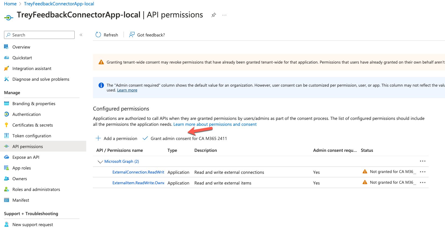Click the Authentication icon
445x243 pixels.
pyautogui.click(x=6, y=114)
